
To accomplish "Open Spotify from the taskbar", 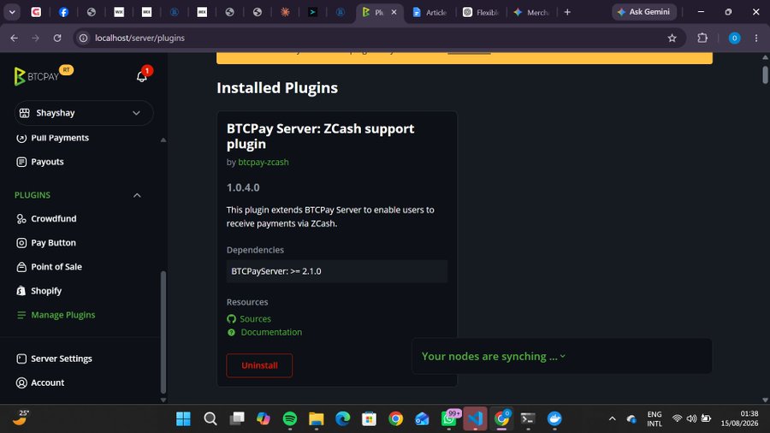I will pyautogui.click(x=290, y=418).
